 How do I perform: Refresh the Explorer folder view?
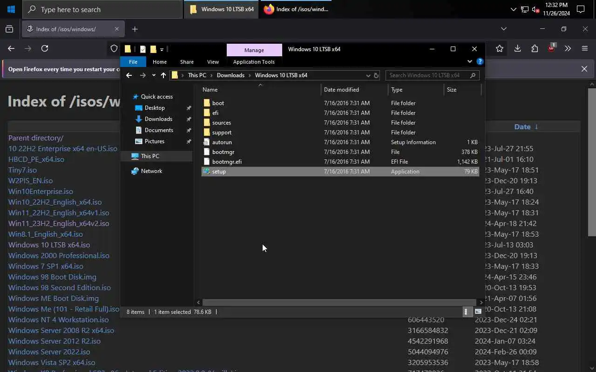tap(376, 75)
